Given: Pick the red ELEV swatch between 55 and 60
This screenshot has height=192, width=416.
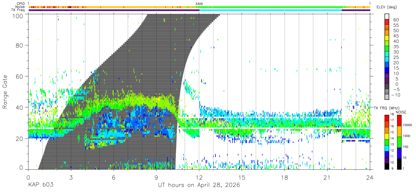Looking at the screenshot, I should tap(387, 22).
